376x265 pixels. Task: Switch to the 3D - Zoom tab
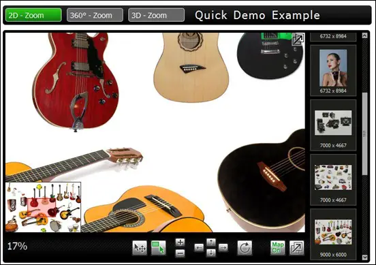click(157, 15)
